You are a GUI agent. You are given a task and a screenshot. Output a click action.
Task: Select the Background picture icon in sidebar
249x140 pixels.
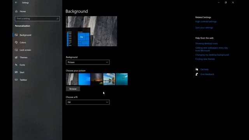coord(16,35)
